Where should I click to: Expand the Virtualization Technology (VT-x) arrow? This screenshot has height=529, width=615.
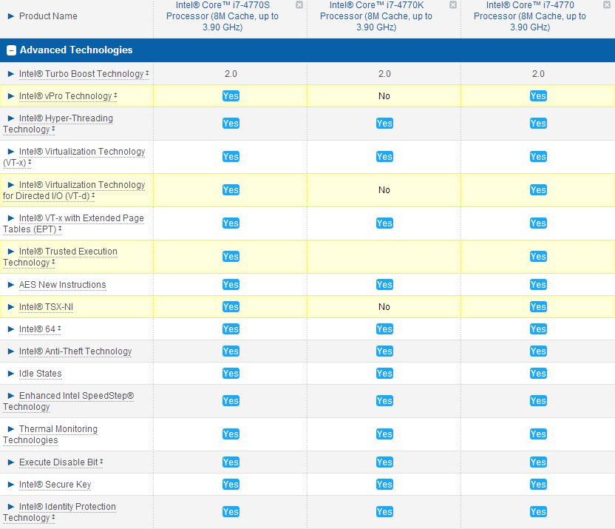click(11, 152)
